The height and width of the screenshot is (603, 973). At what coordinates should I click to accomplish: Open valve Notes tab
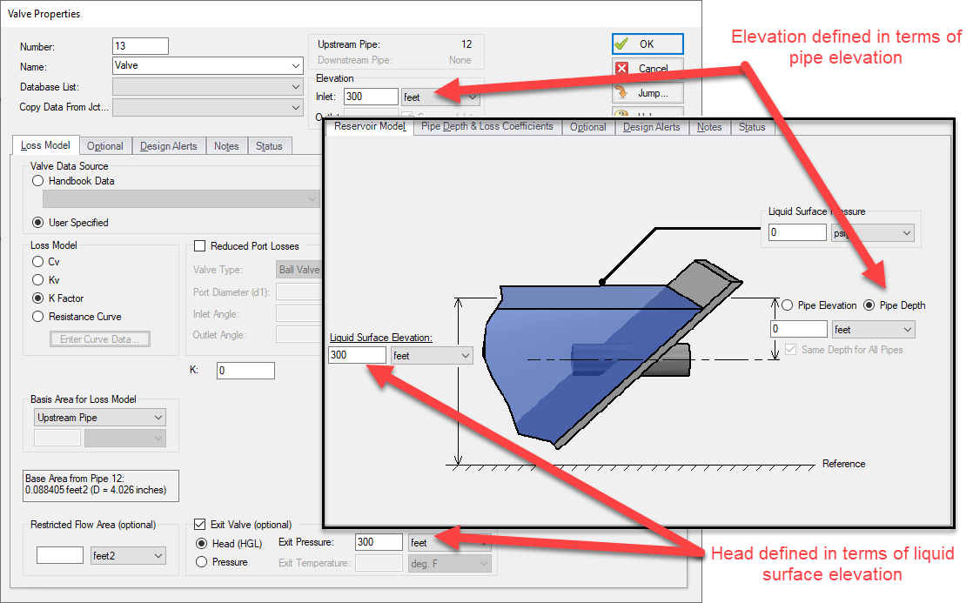(x=226, y=146)
